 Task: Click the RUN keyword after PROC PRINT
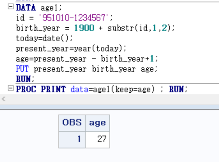(x=176, y=89)
